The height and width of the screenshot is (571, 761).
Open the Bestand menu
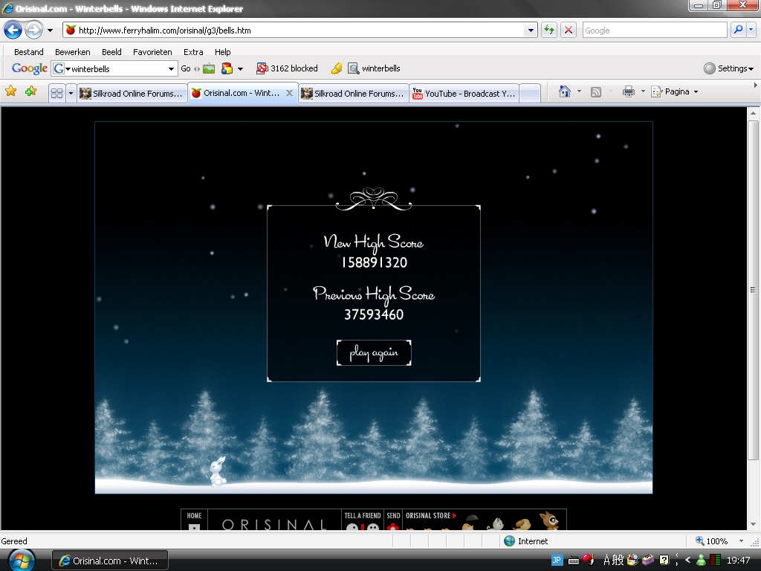29,52
